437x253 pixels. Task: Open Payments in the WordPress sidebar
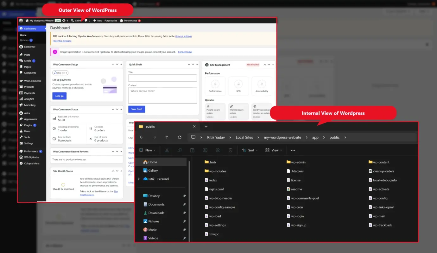click(x=27, y=93)
